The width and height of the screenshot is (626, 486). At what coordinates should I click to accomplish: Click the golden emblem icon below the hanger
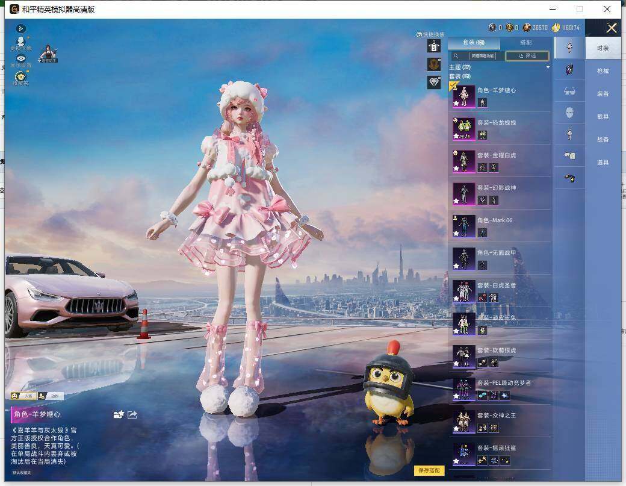pos(434,64)
